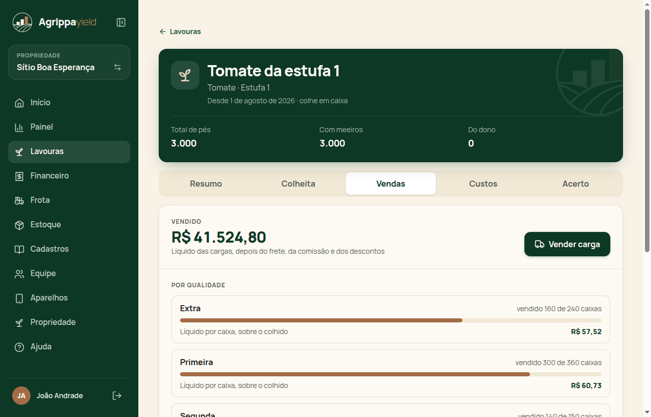Open Estoque in the sidebar
This screenshot has width=651, height=417.
pyautogui.click(x=69, y=225)
